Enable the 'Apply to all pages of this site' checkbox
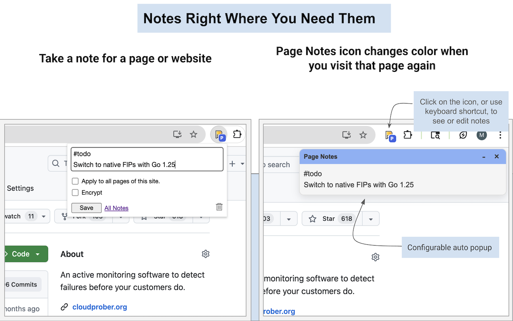The width and height of the screenshot is (513, 321). (75, 181)
